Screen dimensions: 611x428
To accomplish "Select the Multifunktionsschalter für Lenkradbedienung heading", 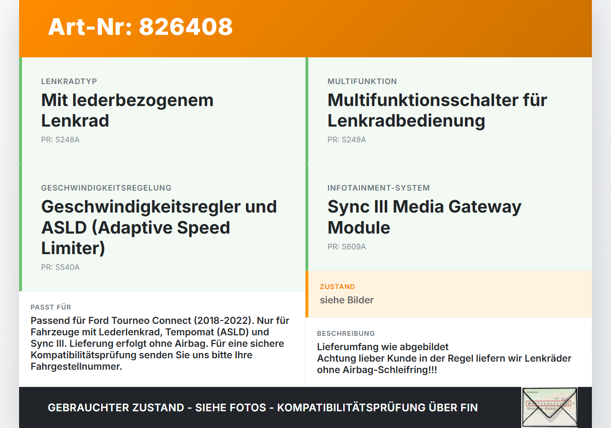I will click(x=437, y=110).
